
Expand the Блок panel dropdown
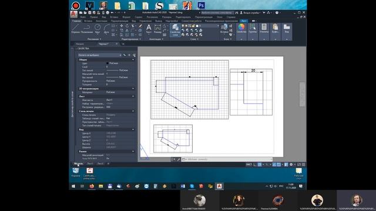(x=227, y=39)
